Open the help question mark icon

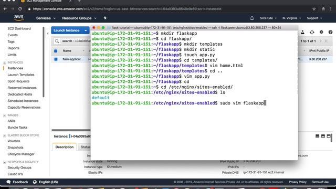(330, 32)
